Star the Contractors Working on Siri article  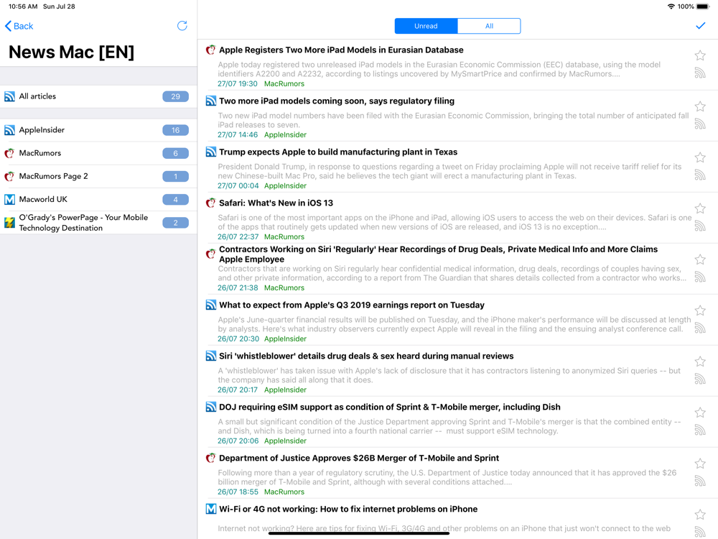(x=699, y=259)
